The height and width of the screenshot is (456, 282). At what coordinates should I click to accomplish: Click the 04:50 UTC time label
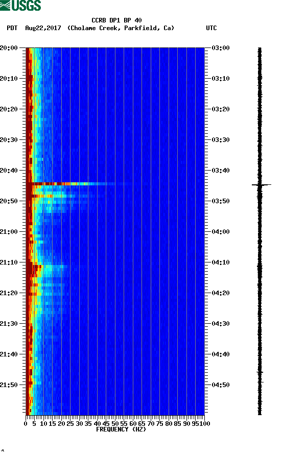click(221, 385)
